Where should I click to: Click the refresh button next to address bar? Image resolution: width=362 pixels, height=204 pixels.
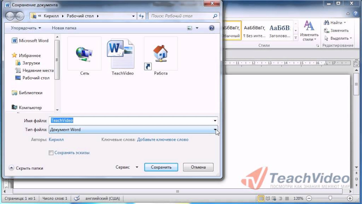[142, 16]
